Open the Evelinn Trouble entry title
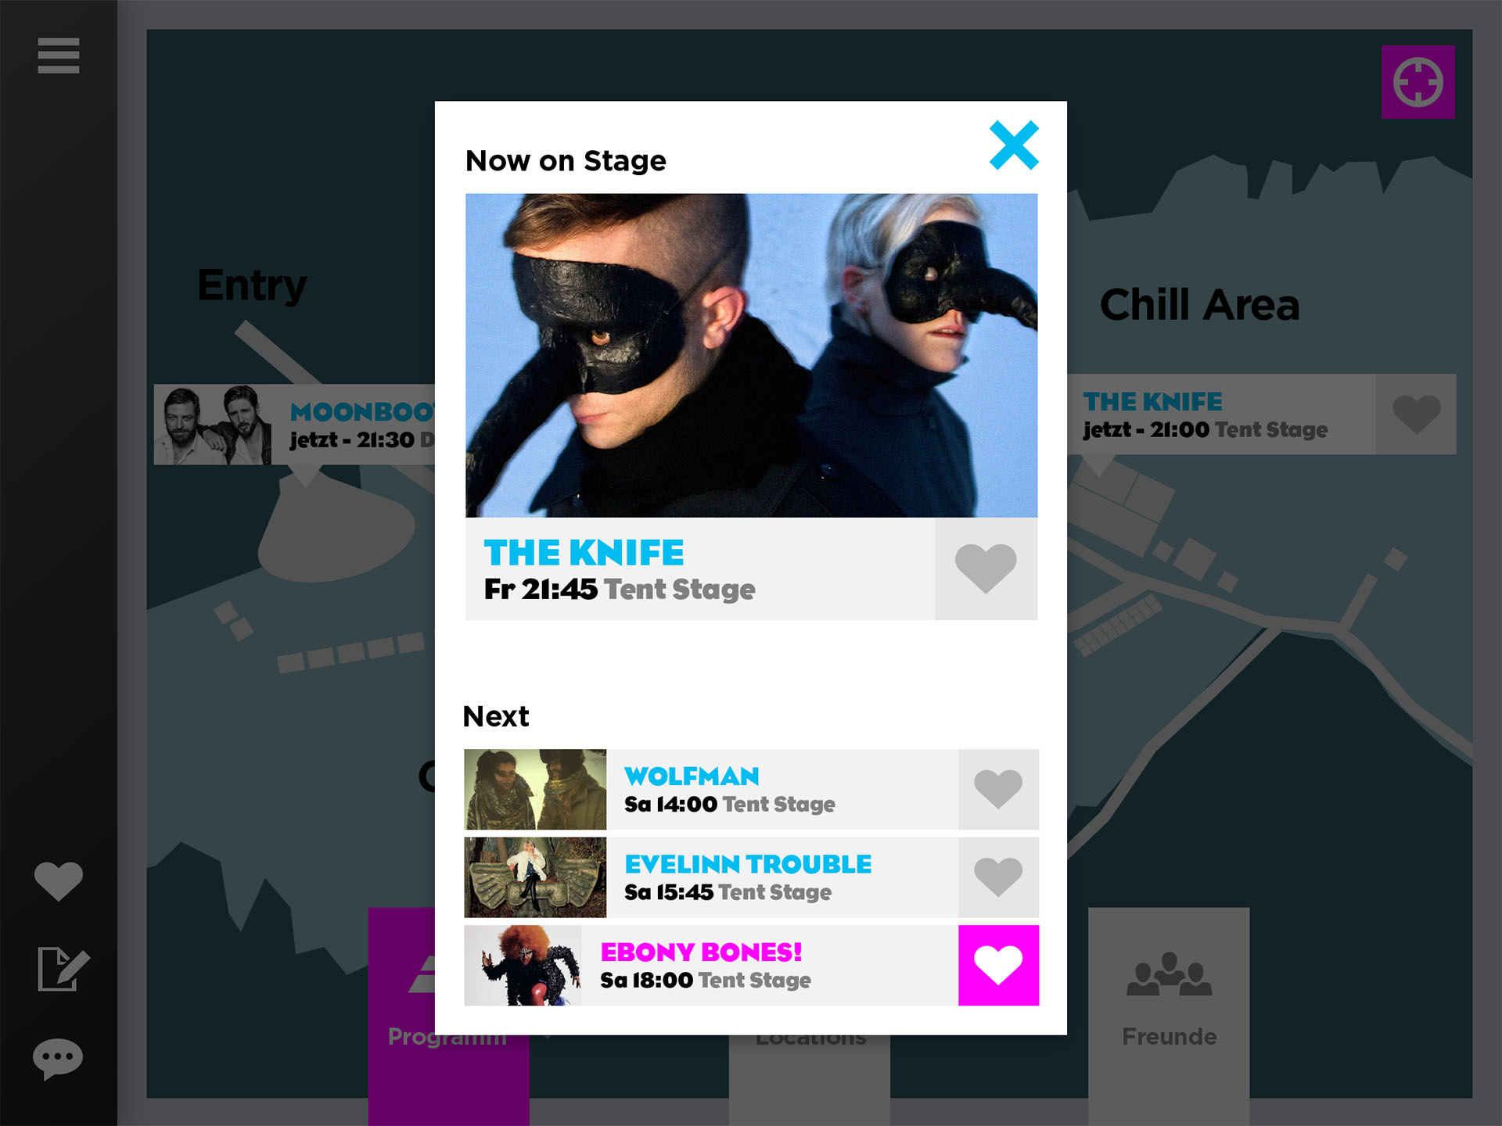 [x=748, y=864]
